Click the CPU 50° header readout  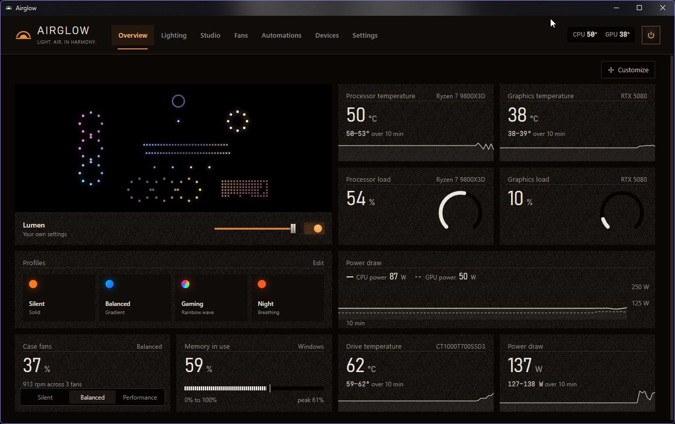coord(585,35)
